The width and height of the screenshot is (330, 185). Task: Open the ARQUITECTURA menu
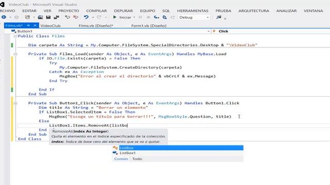click(x=254, y=11)
